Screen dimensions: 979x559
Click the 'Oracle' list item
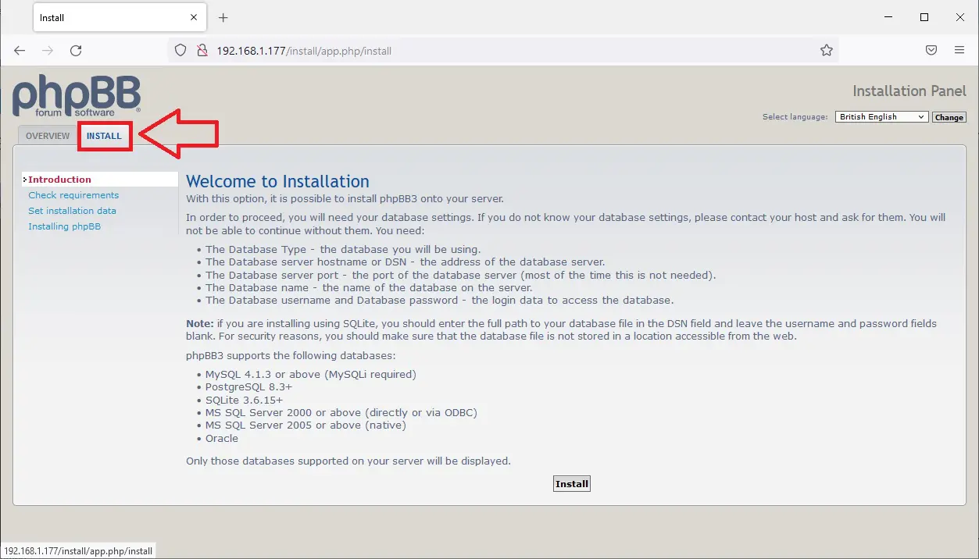[222, 438]
